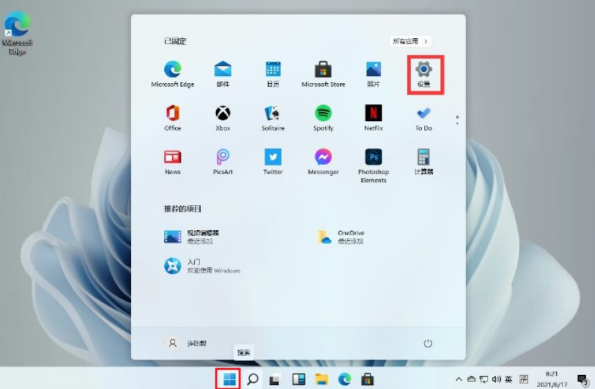Image resolution: width=595 pixels, height=389 pixels.
Task: Launch Edge from the taskbar
Action: point(344,379)
